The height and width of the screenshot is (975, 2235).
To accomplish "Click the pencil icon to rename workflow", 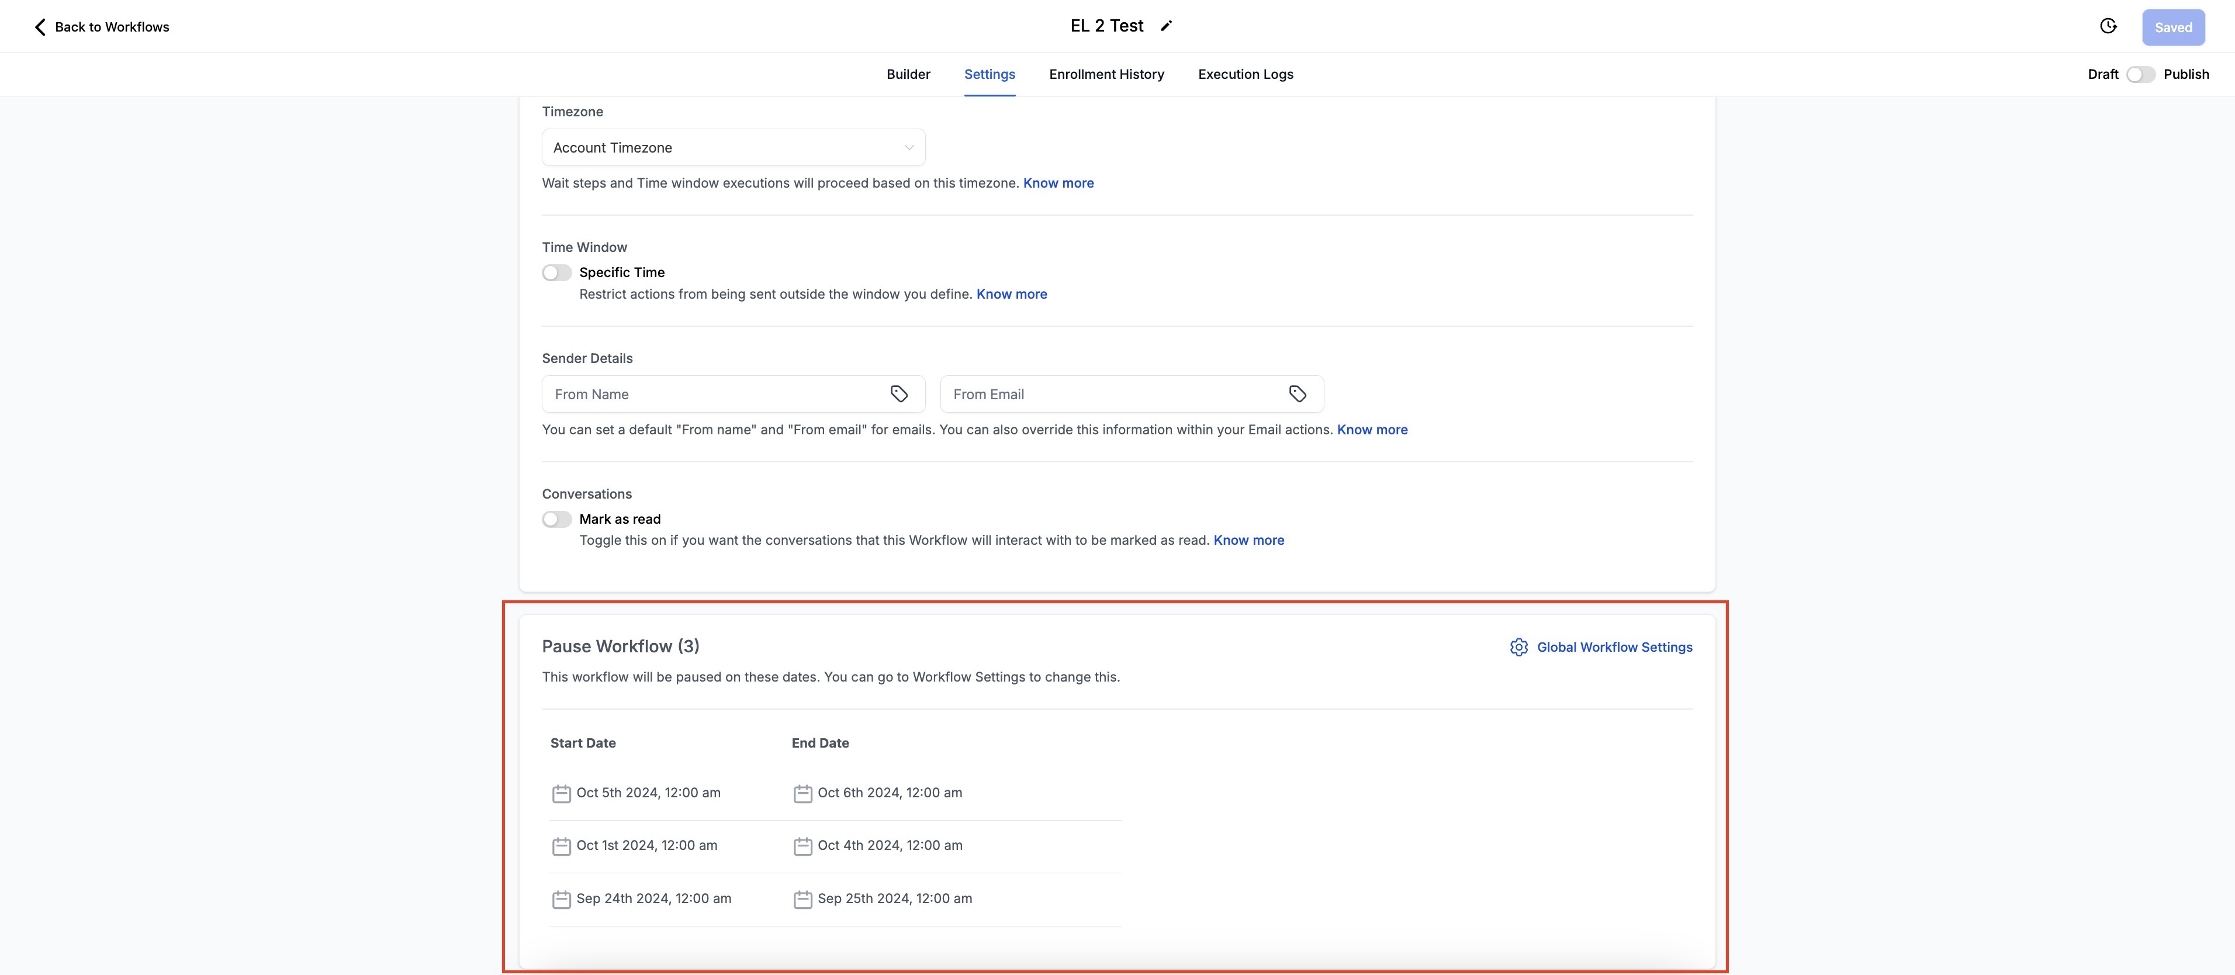I will click(1166, 26).
